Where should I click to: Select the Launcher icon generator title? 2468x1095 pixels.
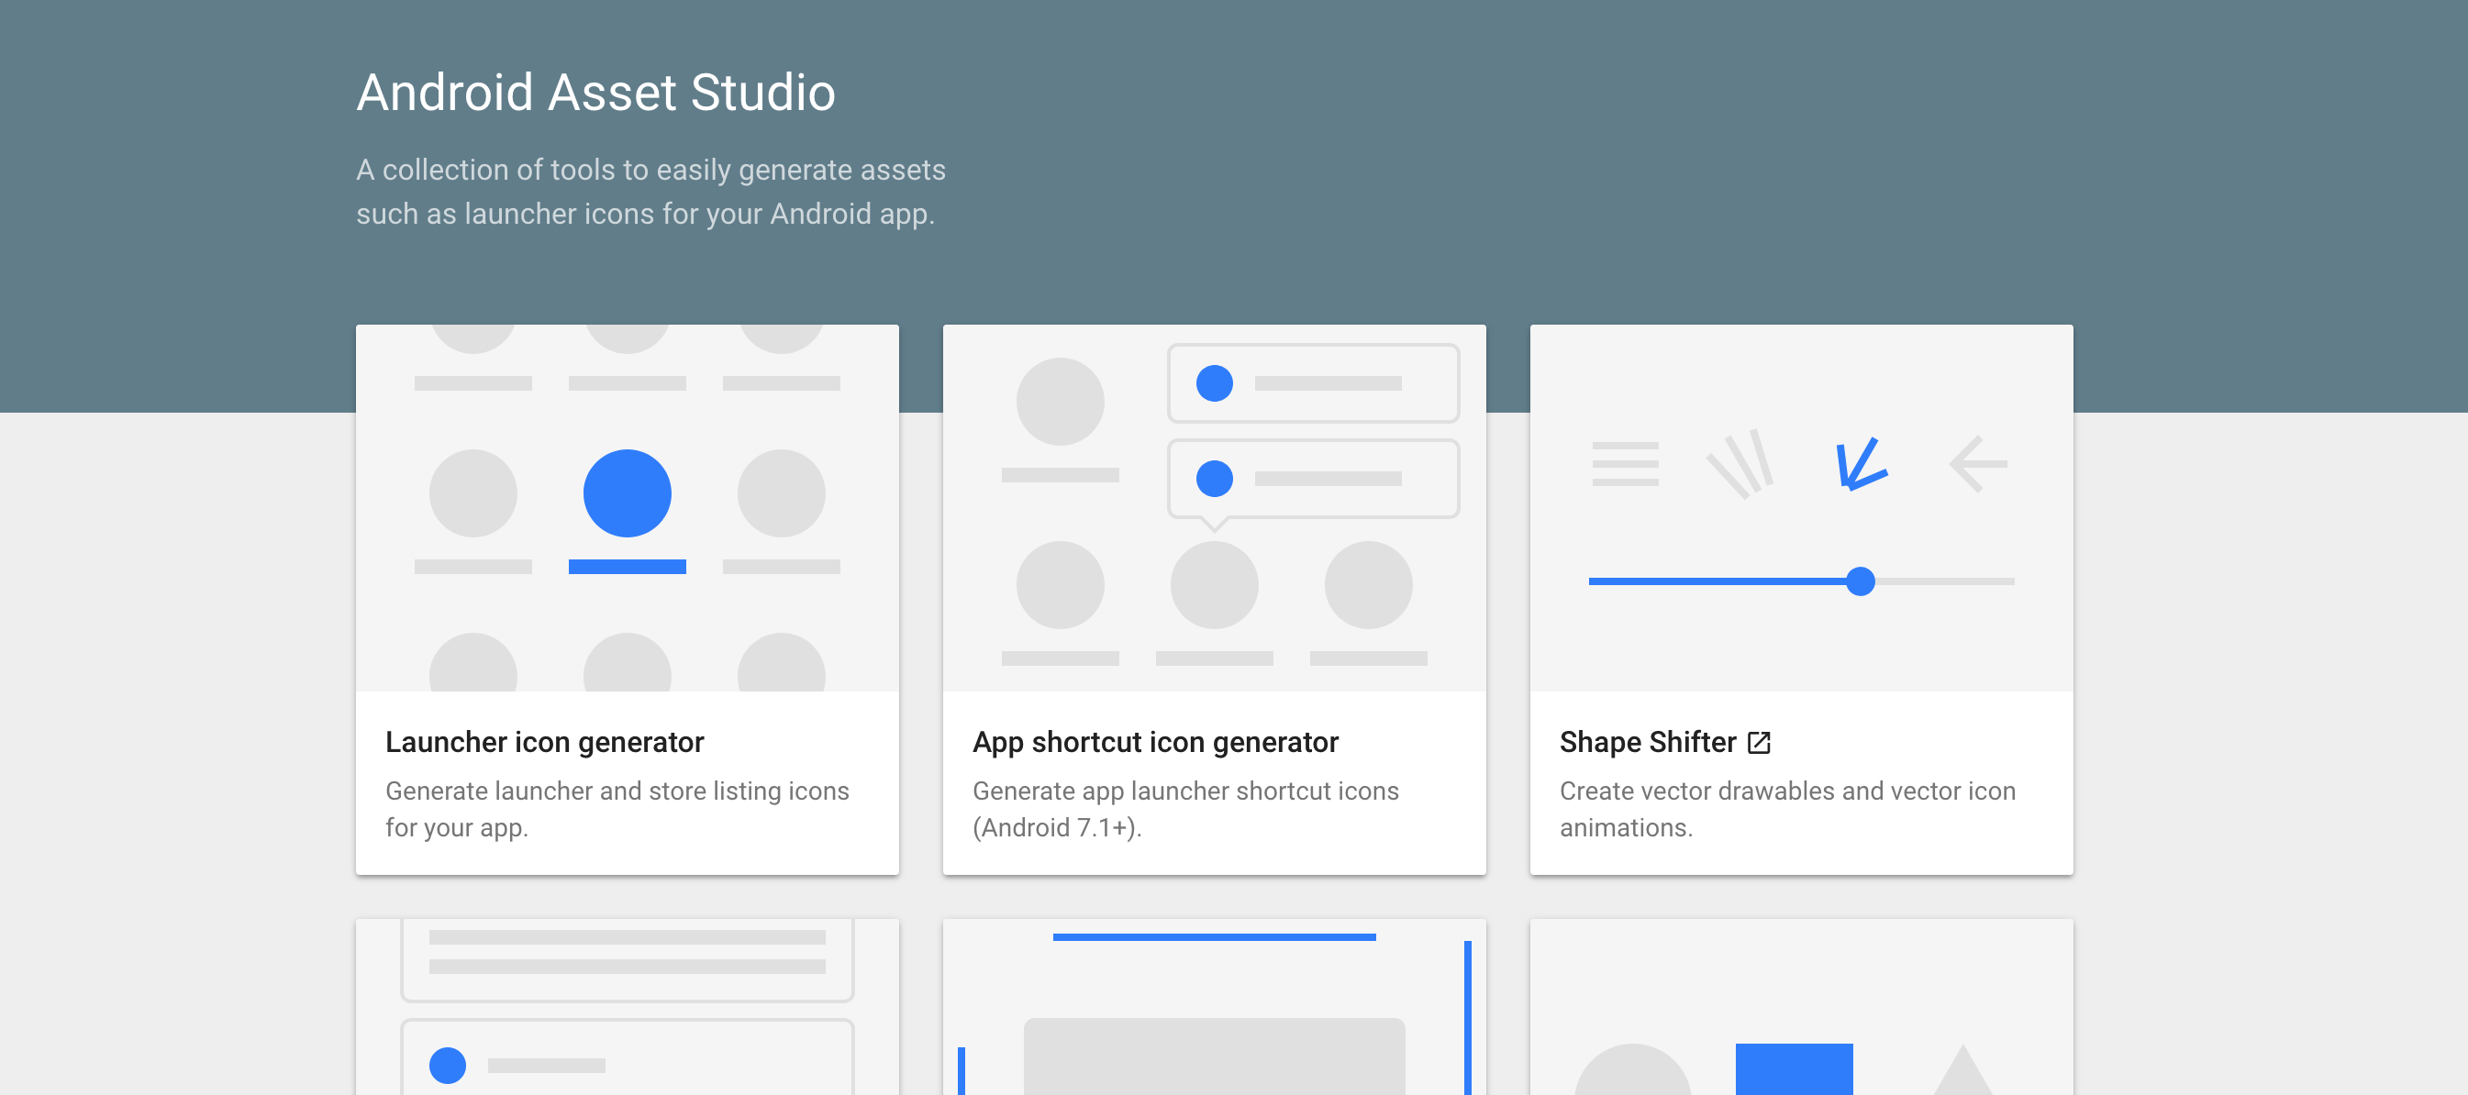544,742
